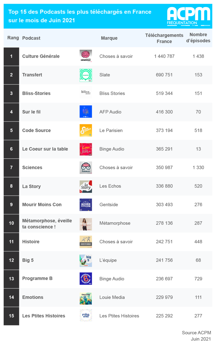
Task: Click the Louie Media brand name
Action: pos(112,297)
